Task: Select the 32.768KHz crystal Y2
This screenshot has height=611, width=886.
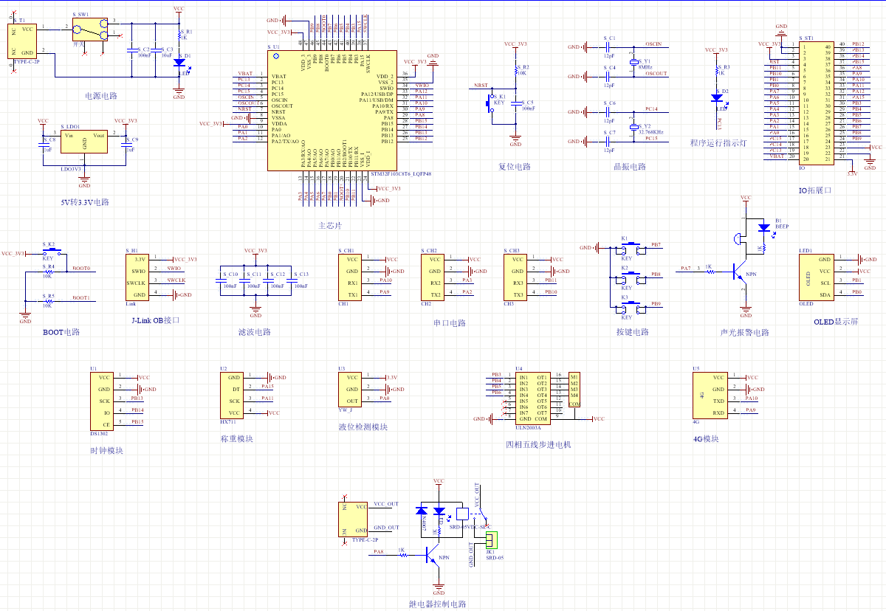Action: click(x=633, y=127)
